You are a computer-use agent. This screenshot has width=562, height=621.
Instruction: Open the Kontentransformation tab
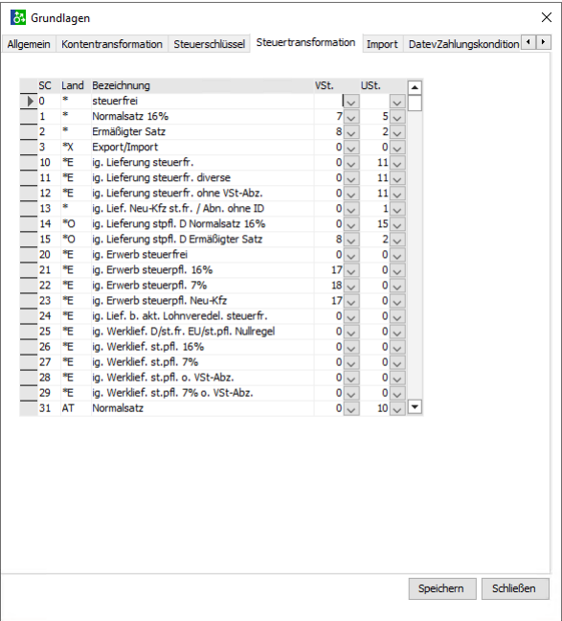pos(112,44)
